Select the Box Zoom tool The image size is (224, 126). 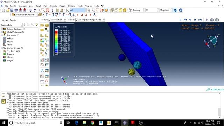43,10
